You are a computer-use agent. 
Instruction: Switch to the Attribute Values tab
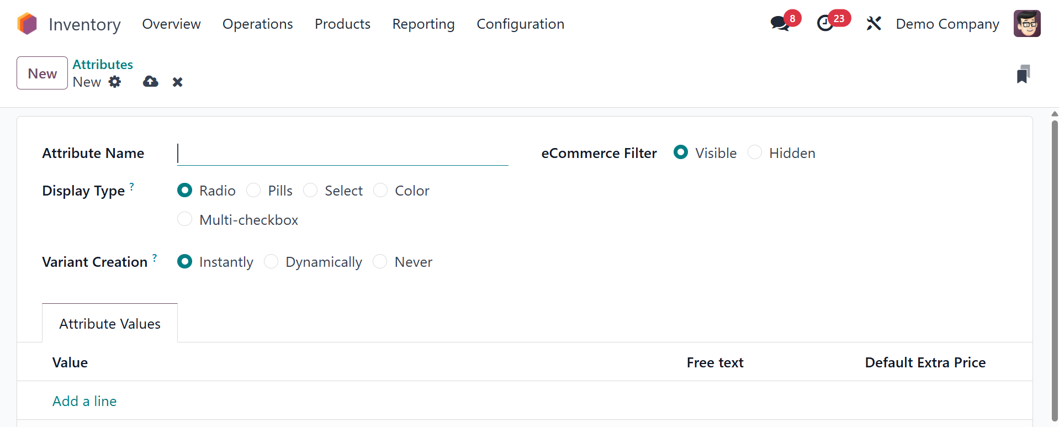[x=110, y=324]
